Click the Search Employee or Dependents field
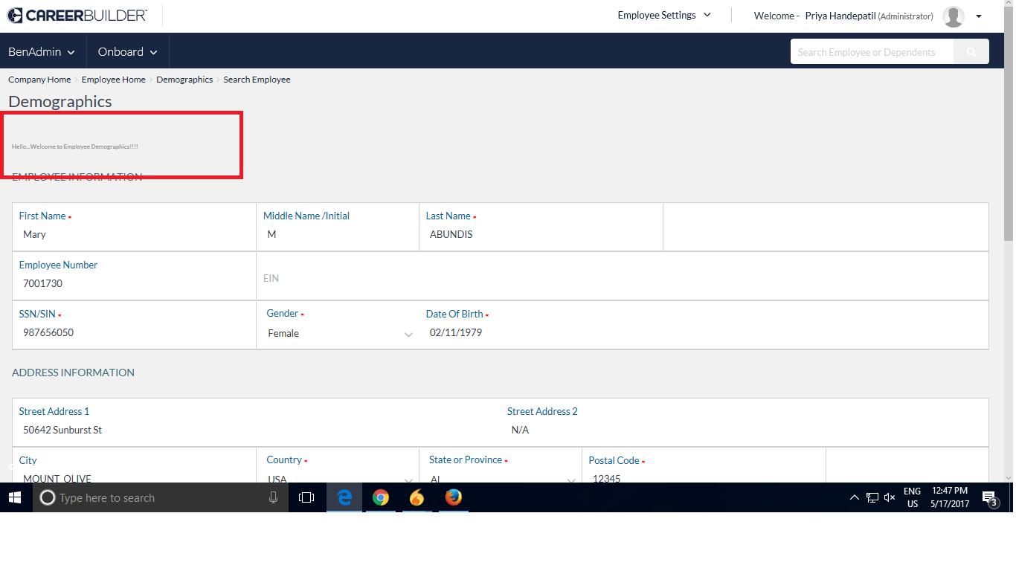 tap(871, 52)
